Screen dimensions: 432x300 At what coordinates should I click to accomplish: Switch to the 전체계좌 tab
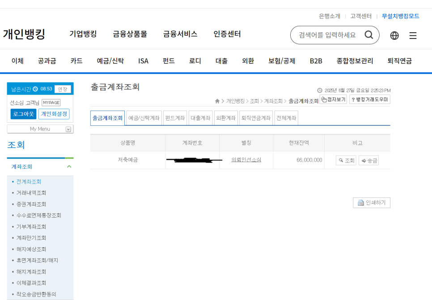pyautogui.click(x=286, y=118)
